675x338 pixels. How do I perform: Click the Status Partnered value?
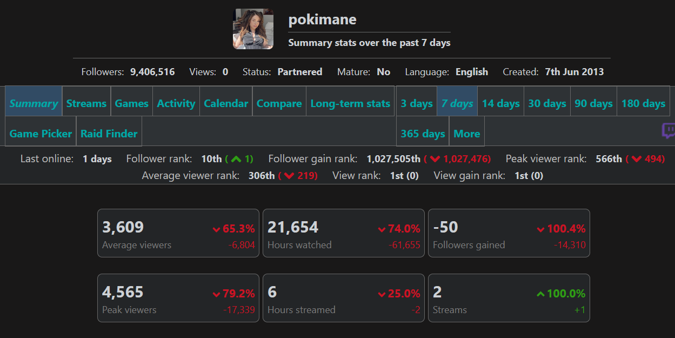(300, 72)
